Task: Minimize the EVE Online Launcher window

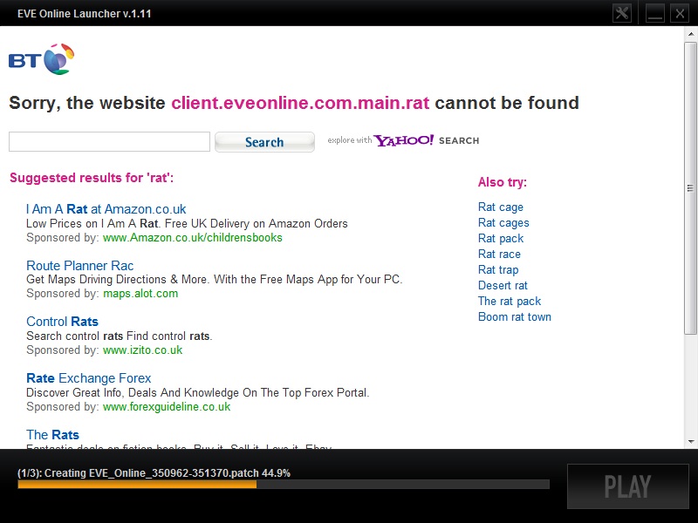Action: (x=655, y=13)
